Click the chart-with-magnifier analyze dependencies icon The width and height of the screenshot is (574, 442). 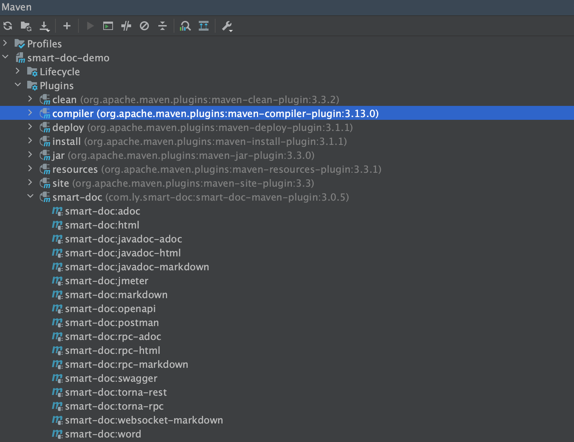click(x=185, y=26)
